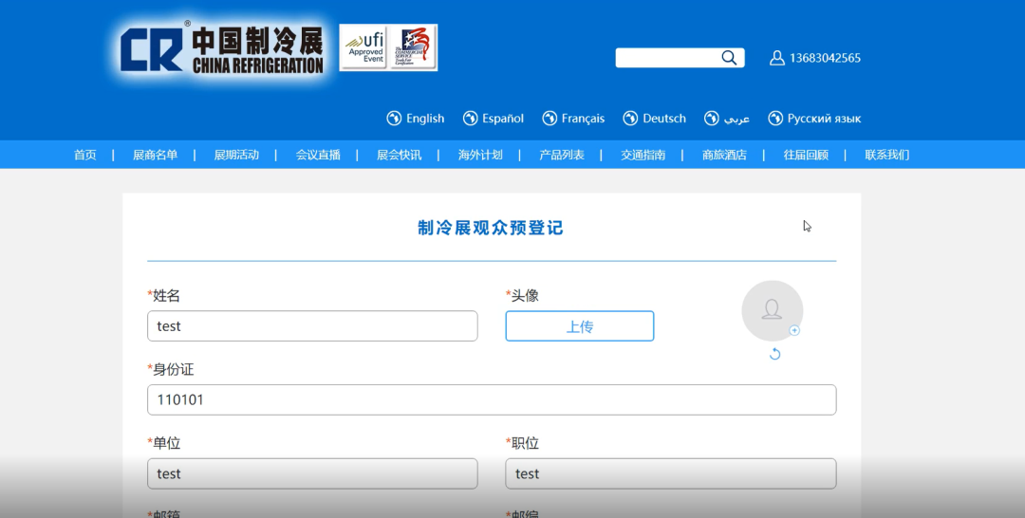Click the plus icon on avatar
1025x518 pixels.
[794, 330]
